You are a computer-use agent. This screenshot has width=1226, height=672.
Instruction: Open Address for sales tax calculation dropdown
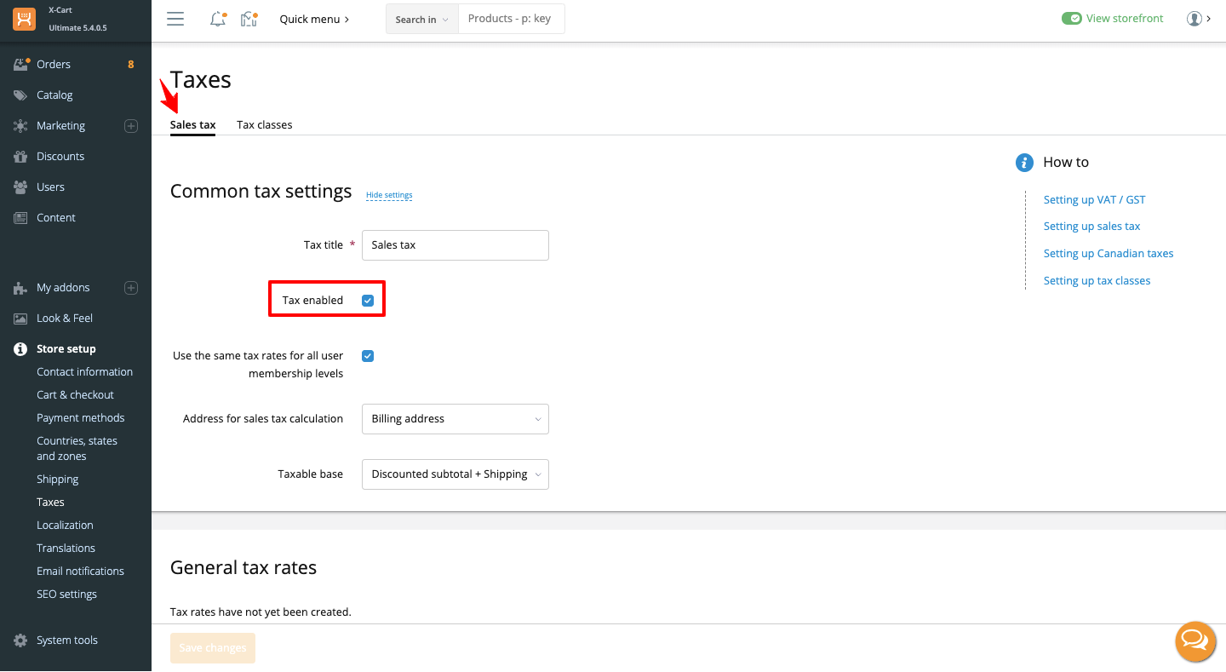tap(455, 419)
